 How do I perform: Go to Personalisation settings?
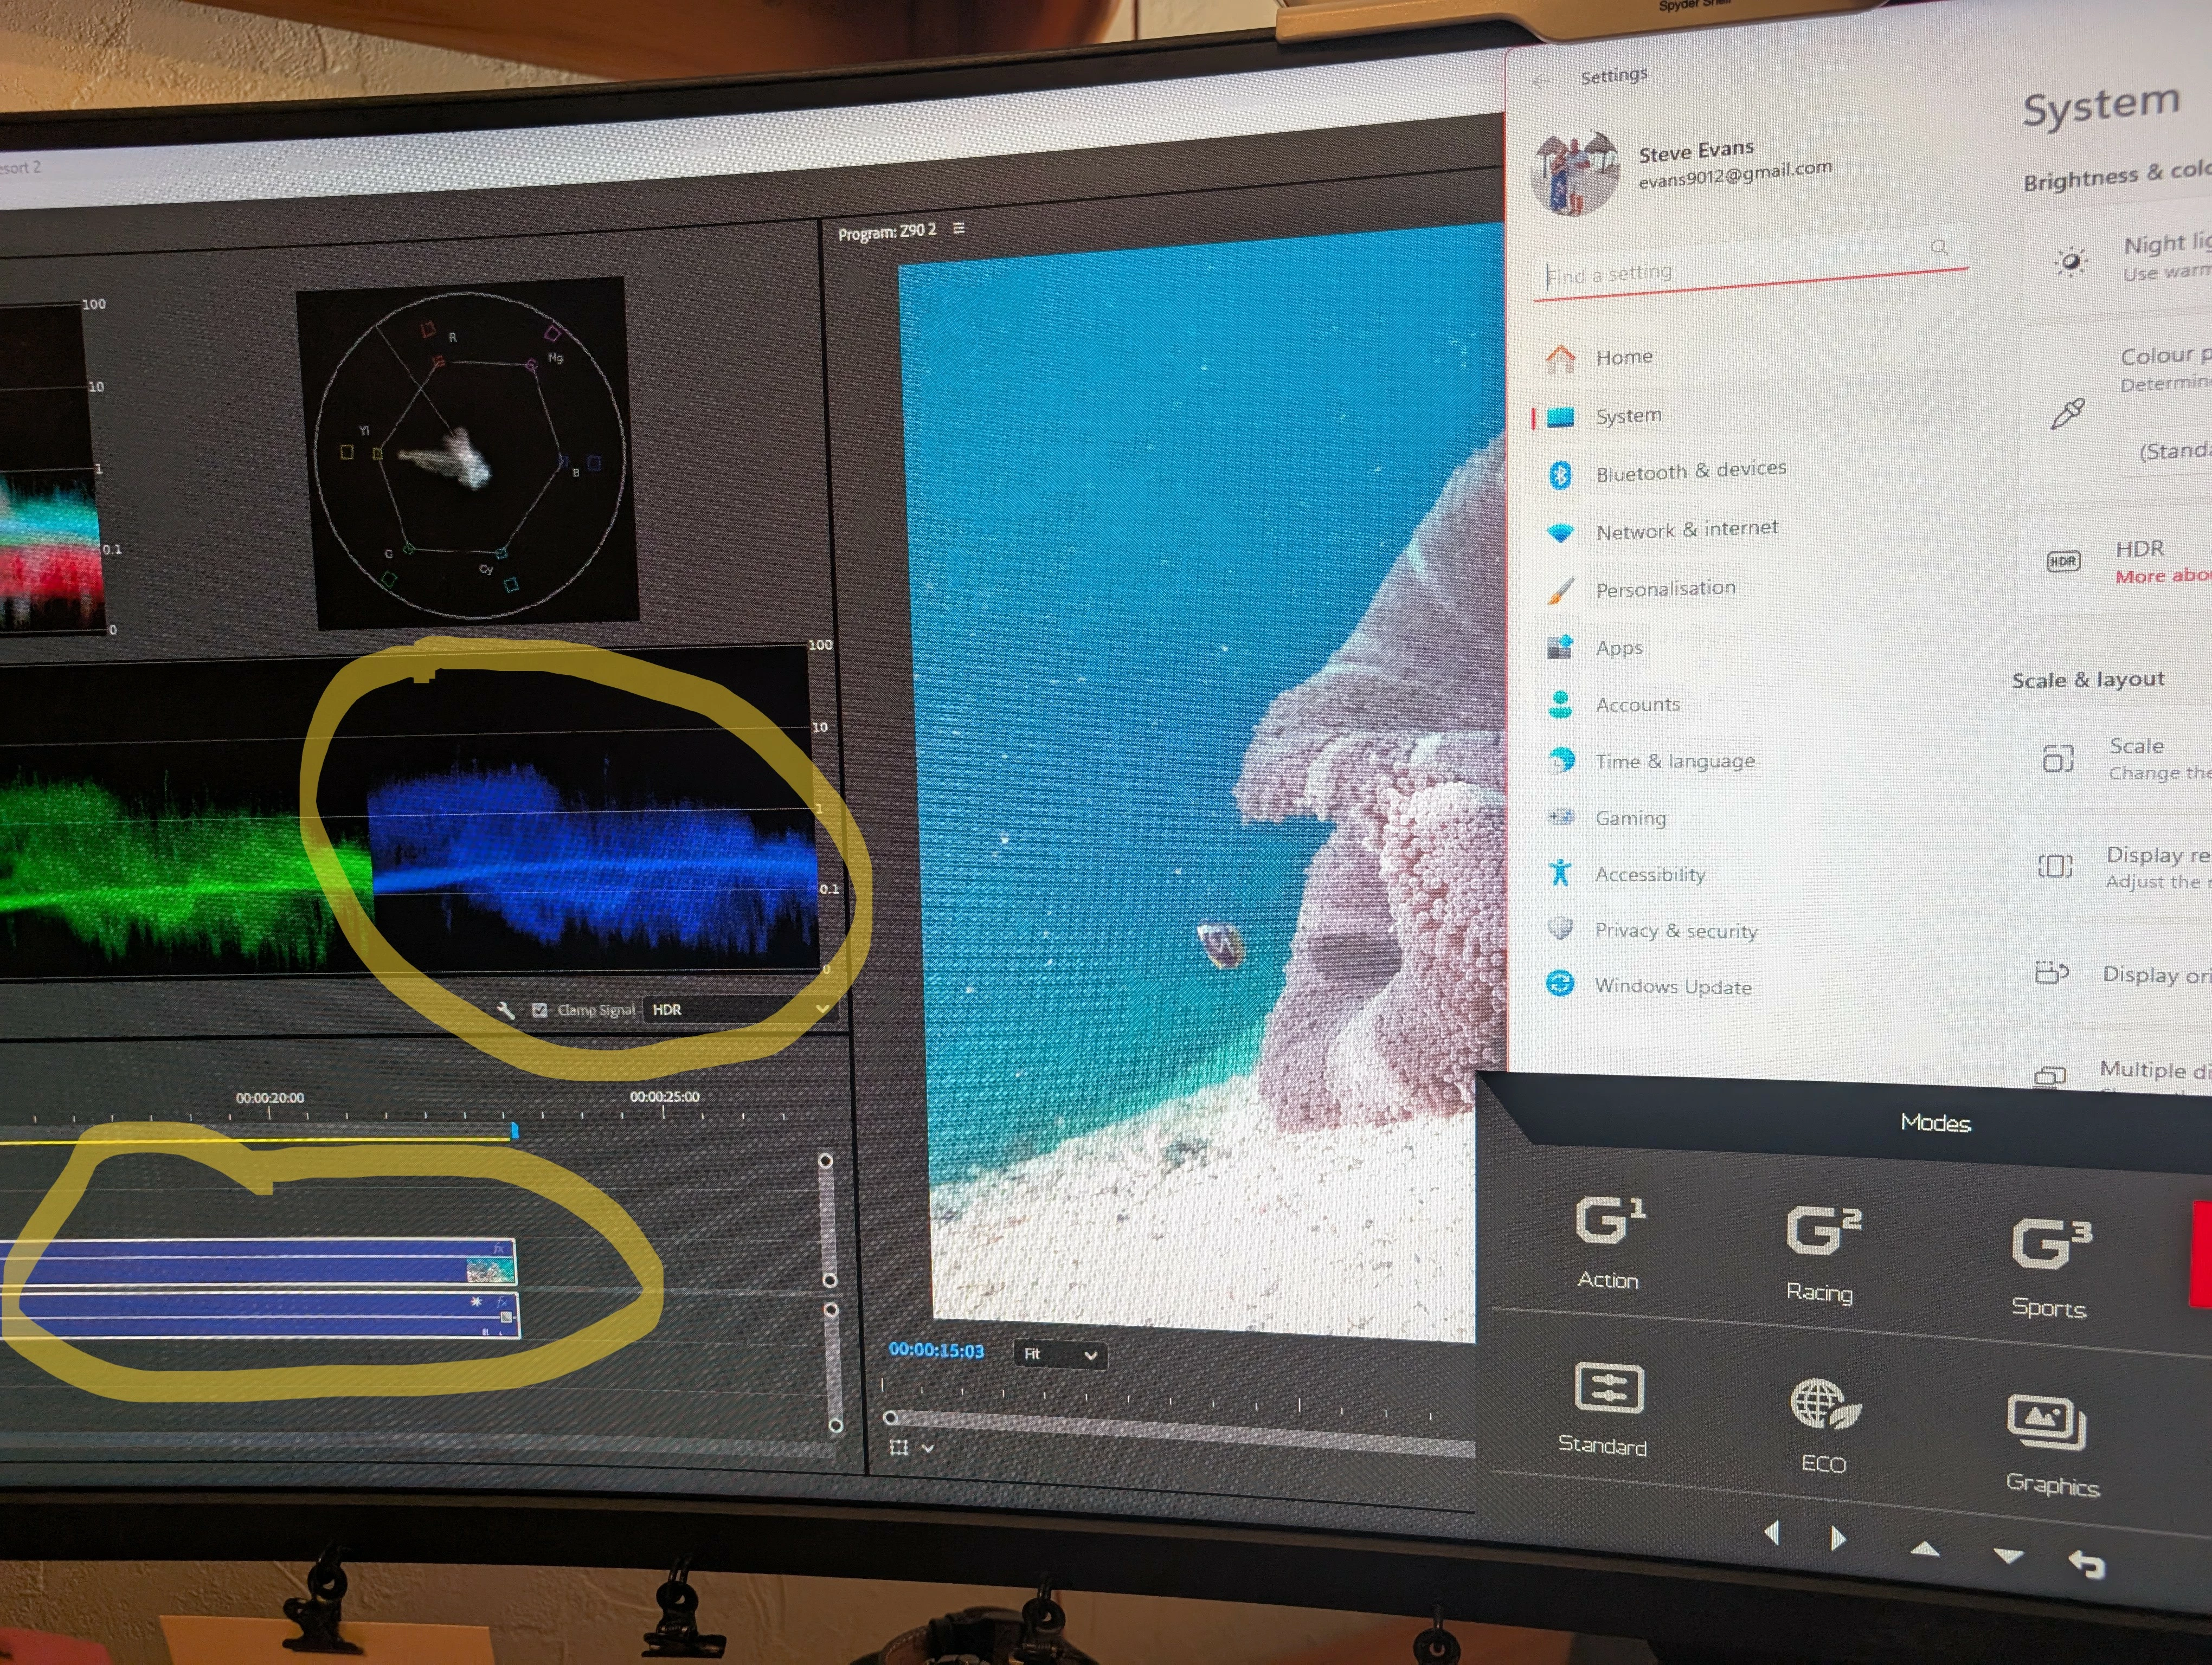click(x=1665, y=589)
